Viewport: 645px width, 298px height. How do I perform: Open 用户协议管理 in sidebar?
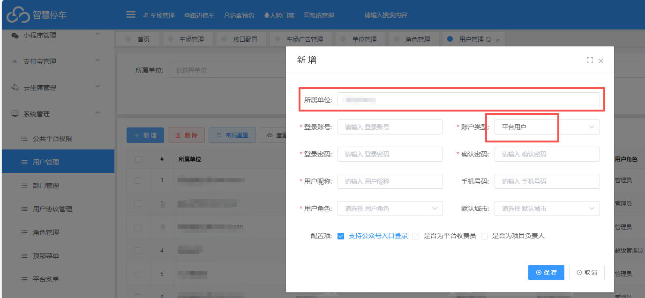(x=58, y=209)
